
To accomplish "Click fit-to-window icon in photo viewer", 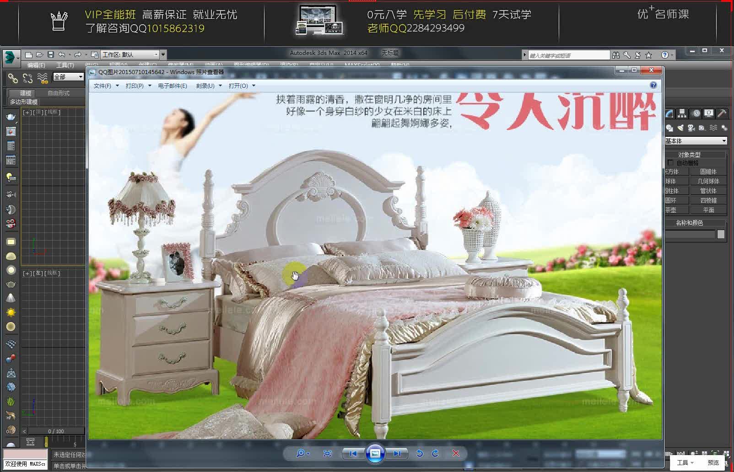I will point(328,453).
